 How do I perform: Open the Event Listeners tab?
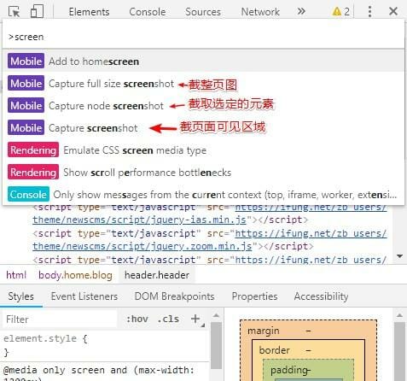click(84, 296)
